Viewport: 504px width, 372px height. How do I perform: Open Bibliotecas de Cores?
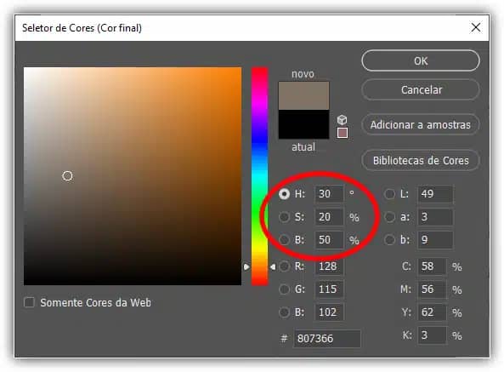point(421,160)
